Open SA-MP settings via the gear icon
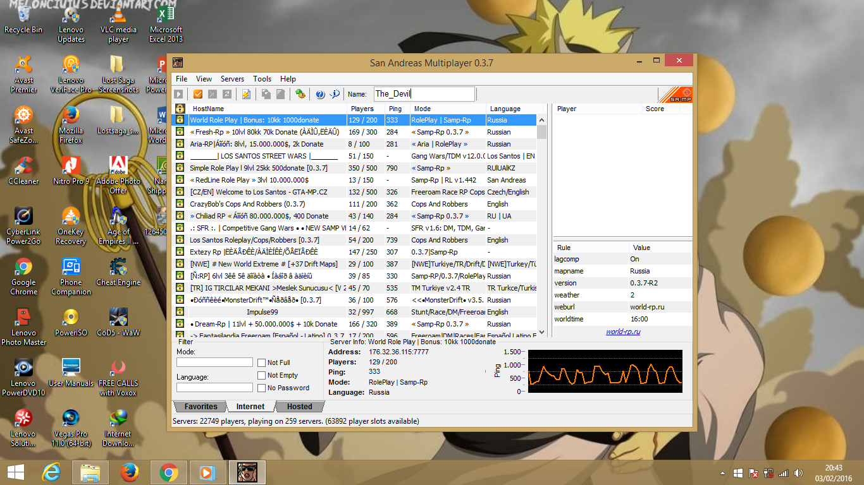Viewport: 864px width, 485px height. 300,93
